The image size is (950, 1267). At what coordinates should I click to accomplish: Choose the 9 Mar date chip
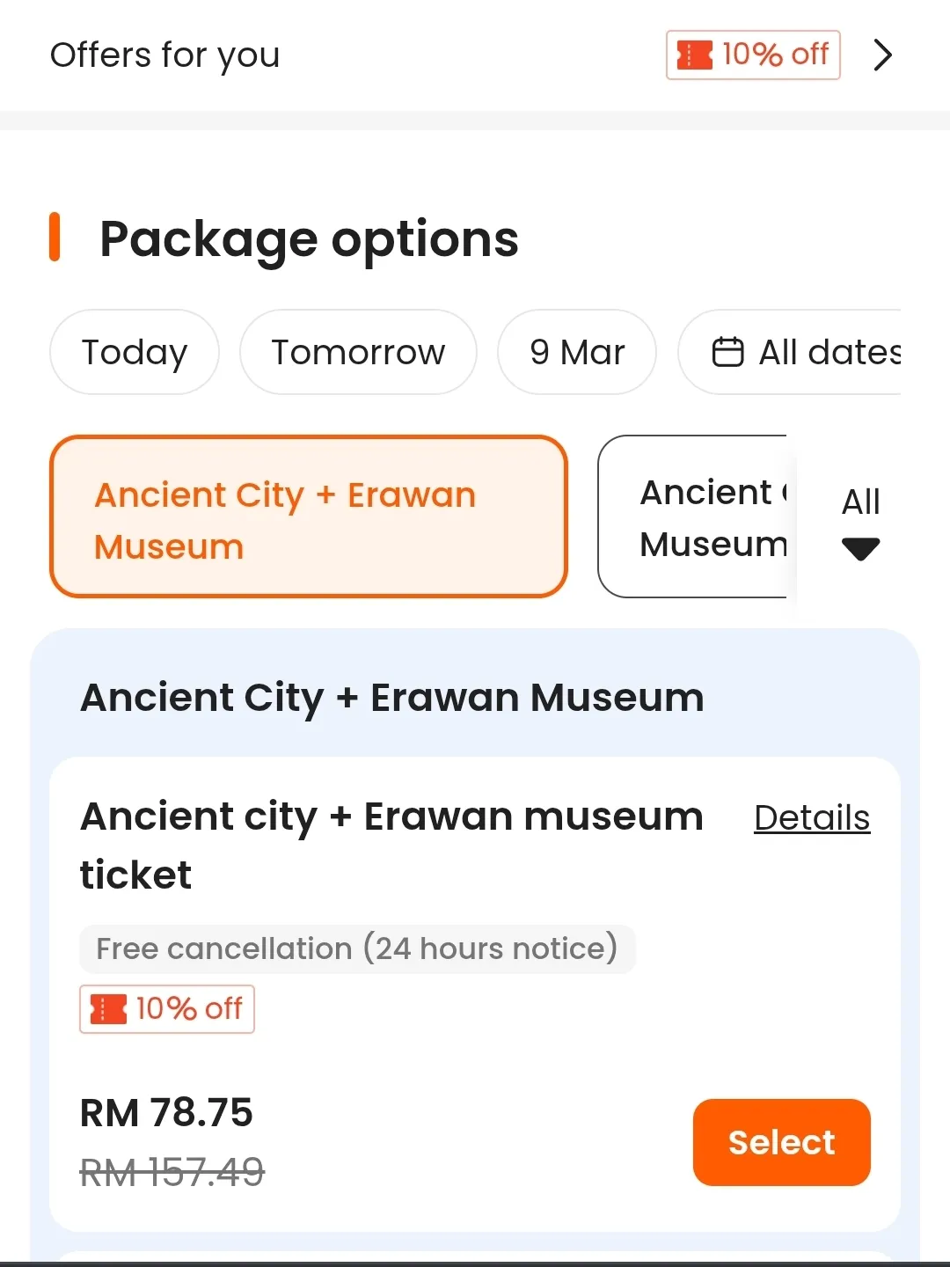pos(577,352)
